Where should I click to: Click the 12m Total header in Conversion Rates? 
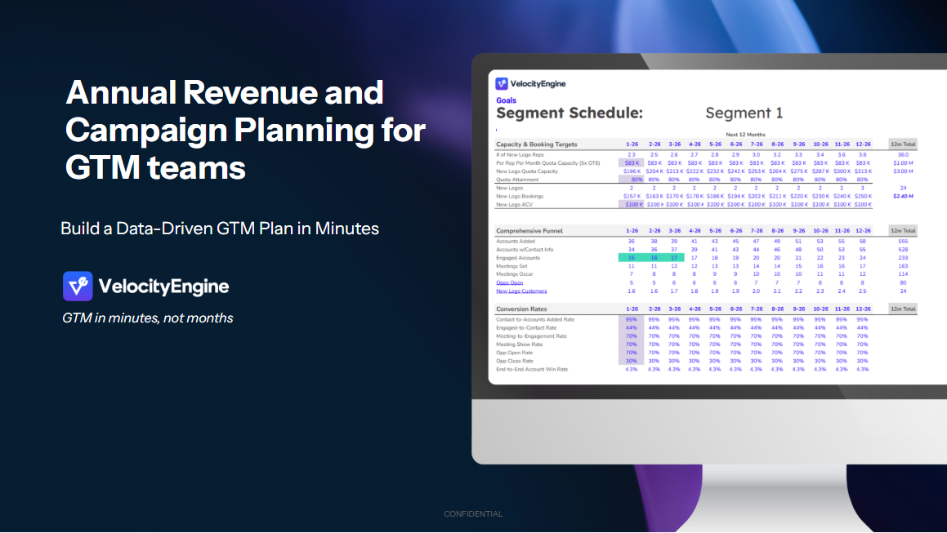coord(903,309)
